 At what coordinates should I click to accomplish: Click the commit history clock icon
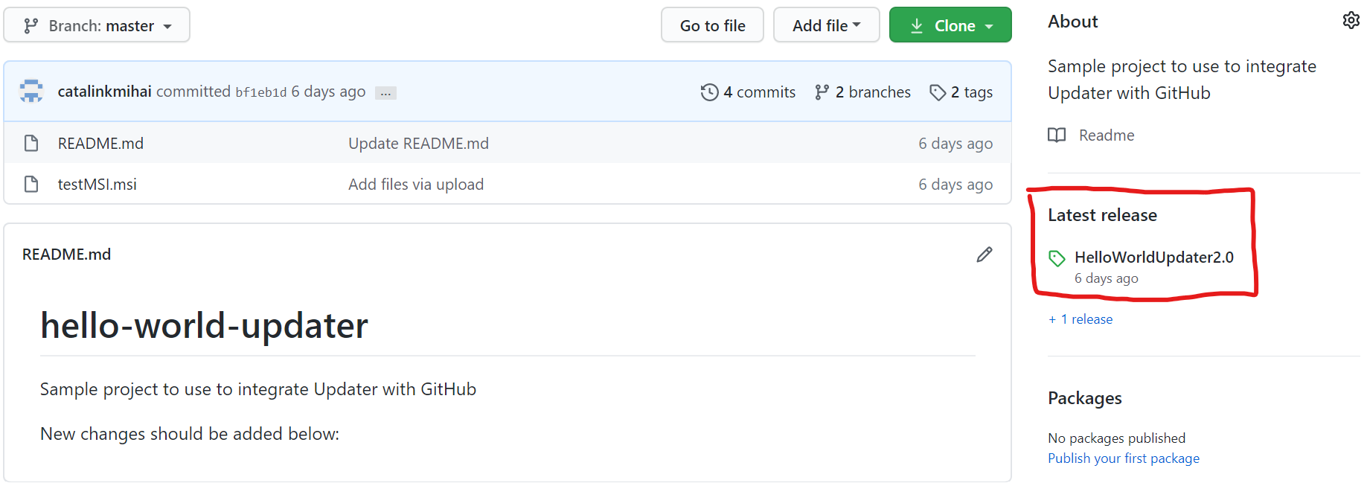click(x=709, y=92)
